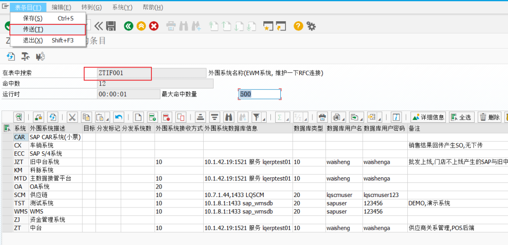Open the yellow Help question-mark icon

298,26
